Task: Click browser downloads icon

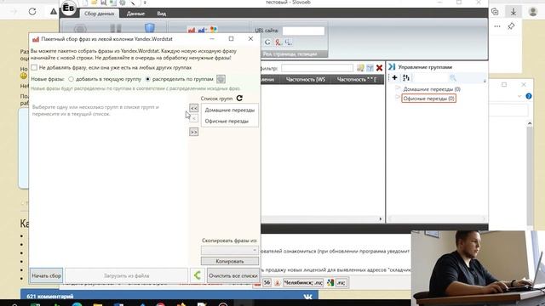Action: [513, 11]
